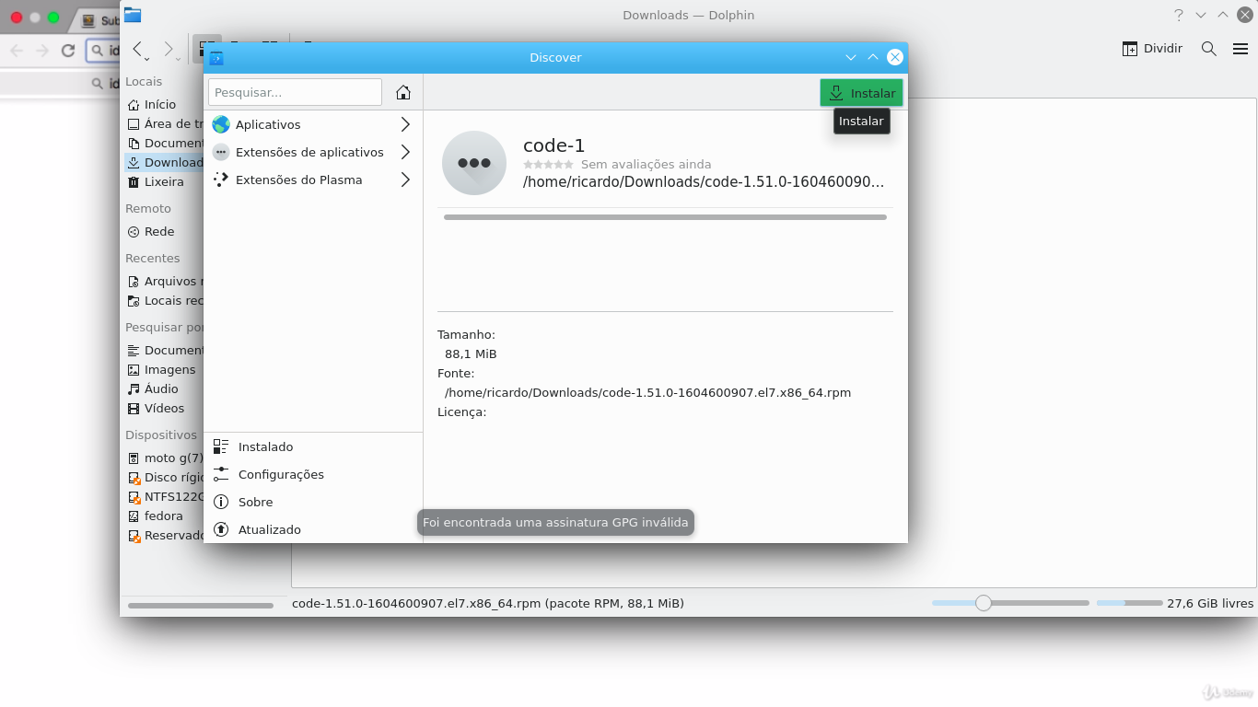Go back in Dolphin toolbar
1258x707 pixels.
(x=137, y=48)
